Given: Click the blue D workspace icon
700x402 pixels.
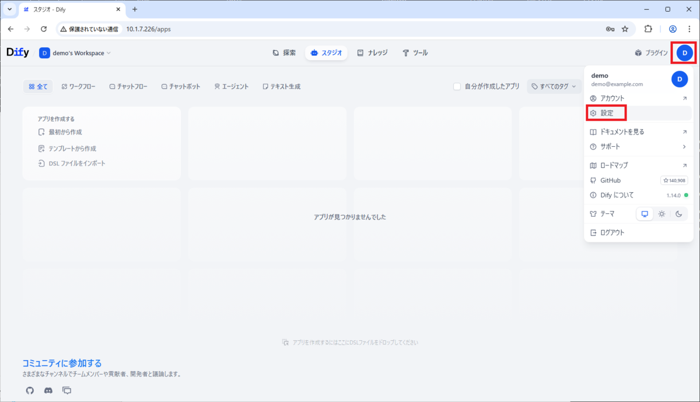Looking at the screenshot, I should click(x=44, y=53).
